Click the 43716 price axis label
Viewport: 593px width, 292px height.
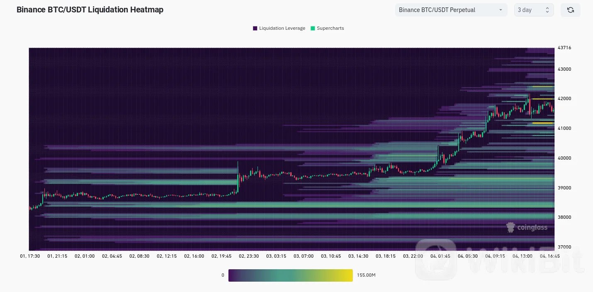coord(564,48)
